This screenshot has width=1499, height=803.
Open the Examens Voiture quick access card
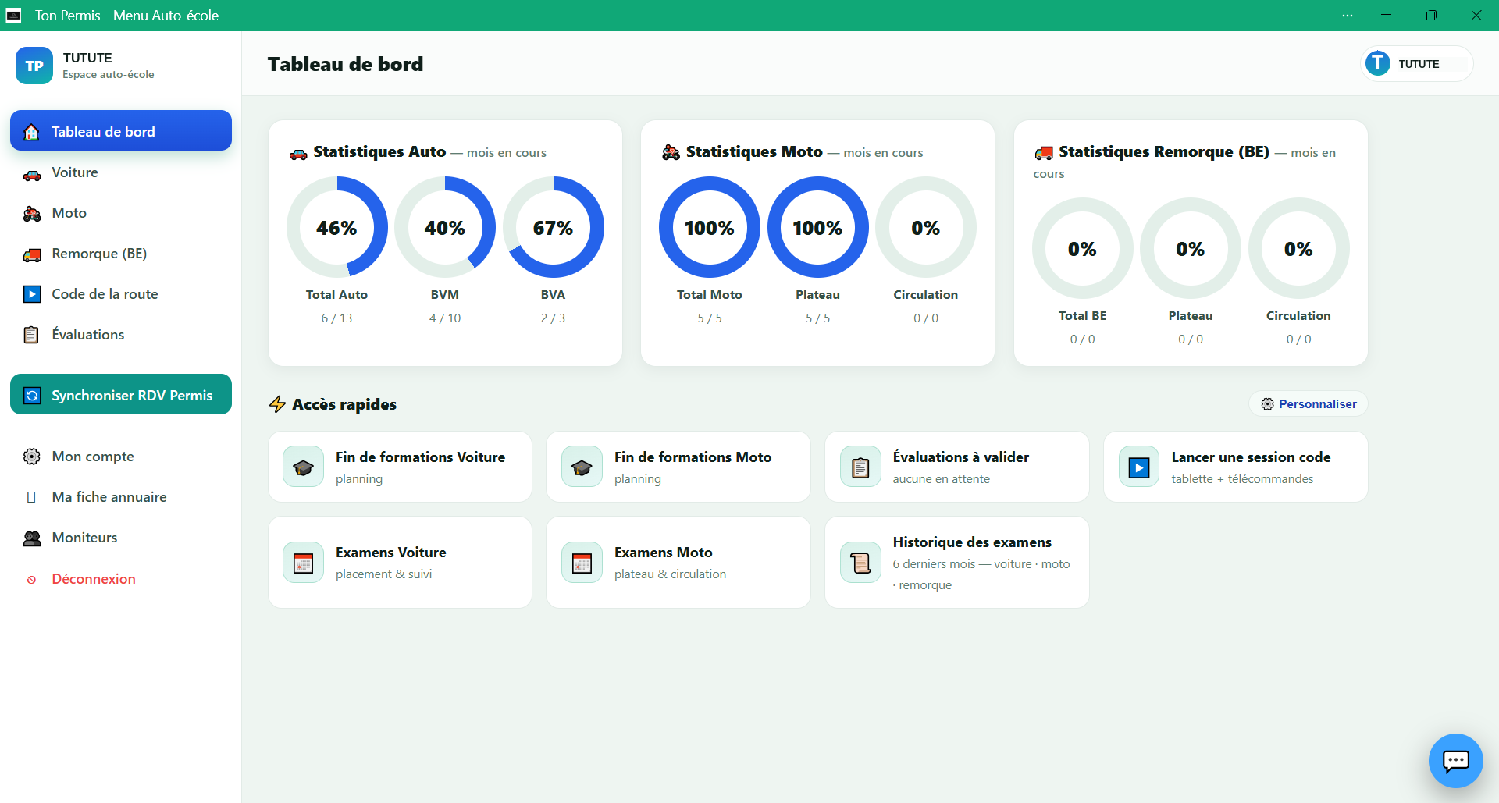[400, 562]
